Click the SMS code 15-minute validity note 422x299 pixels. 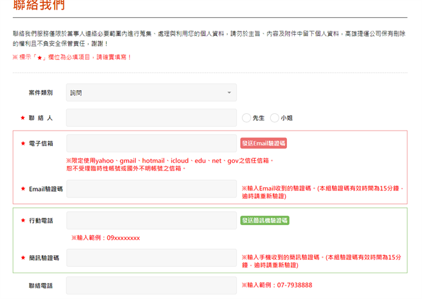click(322, 261)
